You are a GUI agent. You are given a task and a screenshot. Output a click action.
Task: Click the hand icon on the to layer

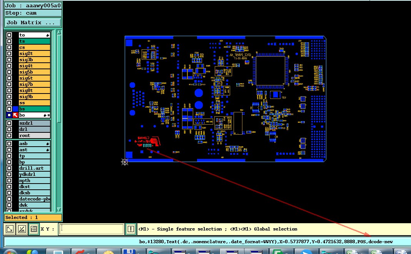point(48,35)
